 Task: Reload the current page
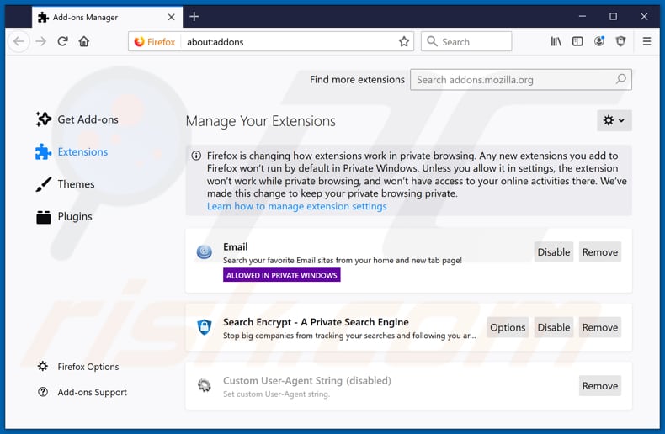pyautogui.click(x=63, y=41)
